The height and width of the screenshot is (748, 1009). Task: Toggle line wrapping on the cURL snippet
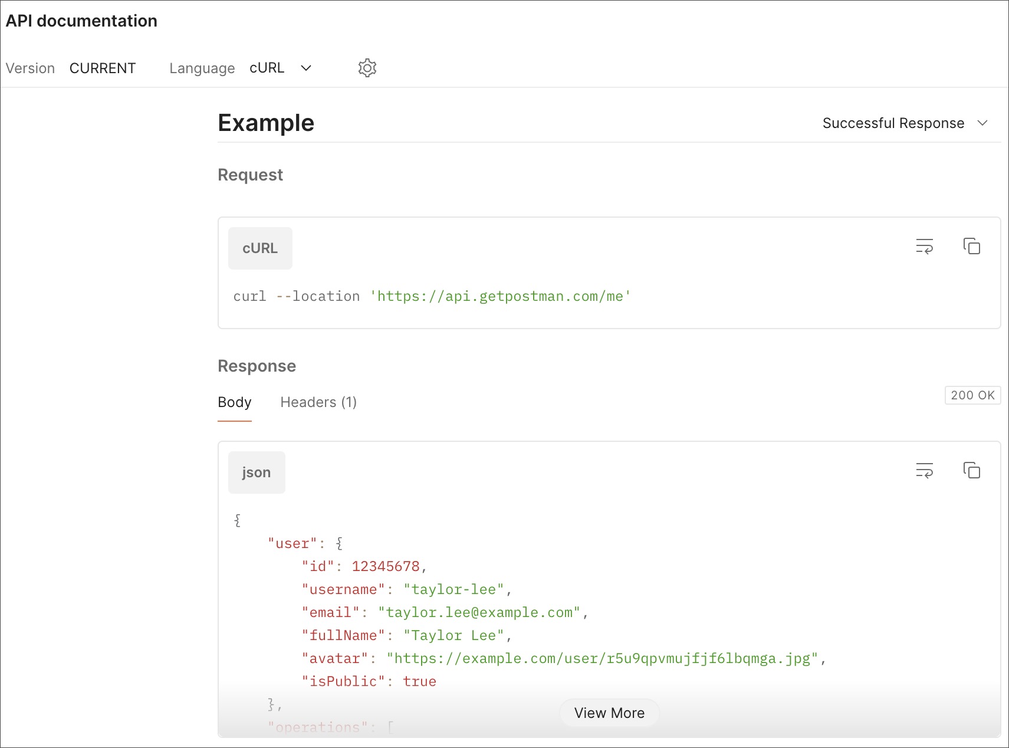click(925, 247)
